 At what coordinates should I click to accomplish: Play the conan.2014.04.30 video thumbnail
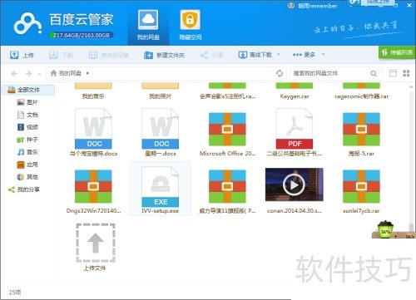pyautogui.click(x=294, y=184)
